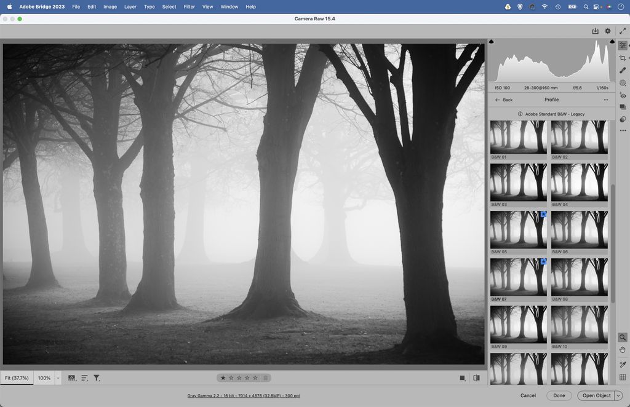Select the Crop tool
This screenshot has height=407, width=630.
[x=622, y=57]
